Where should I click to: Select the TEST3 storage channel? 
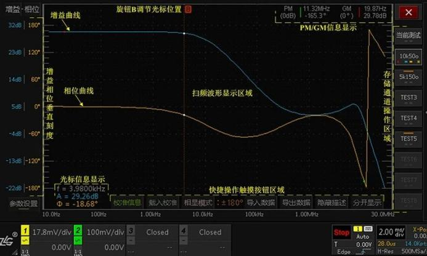[x=409, y=97]
